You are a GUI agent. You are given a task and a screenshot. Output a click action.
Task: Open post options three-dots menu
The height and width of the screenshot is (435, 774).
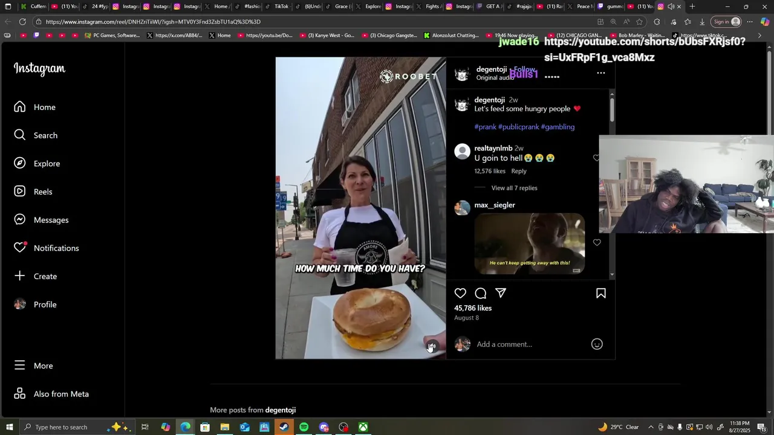(x=601, y=73)
